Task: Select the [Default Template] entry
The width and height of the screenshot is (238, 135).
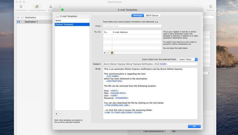Action: pos(72,24)
